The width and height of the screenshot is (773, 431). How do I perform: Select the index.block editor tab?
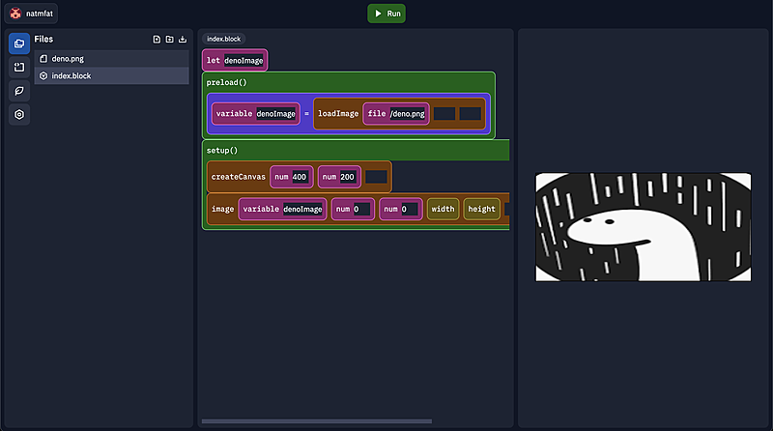(224, 39)
